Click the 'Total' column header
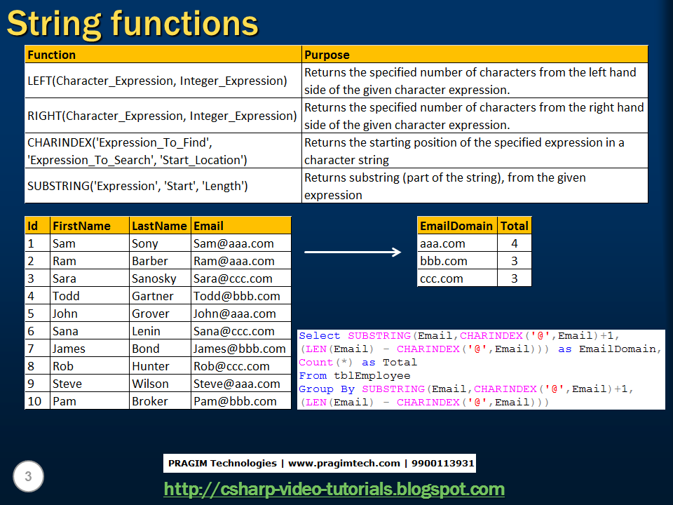 click(x=515, y=225)
